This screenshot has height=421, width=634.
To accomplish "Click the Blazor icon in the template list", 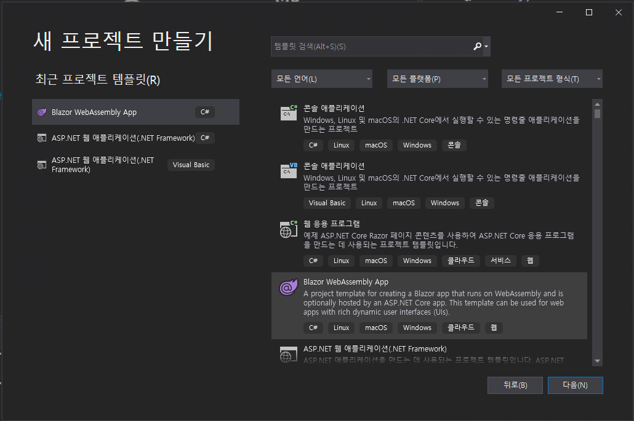I will (x=289, y=288).
